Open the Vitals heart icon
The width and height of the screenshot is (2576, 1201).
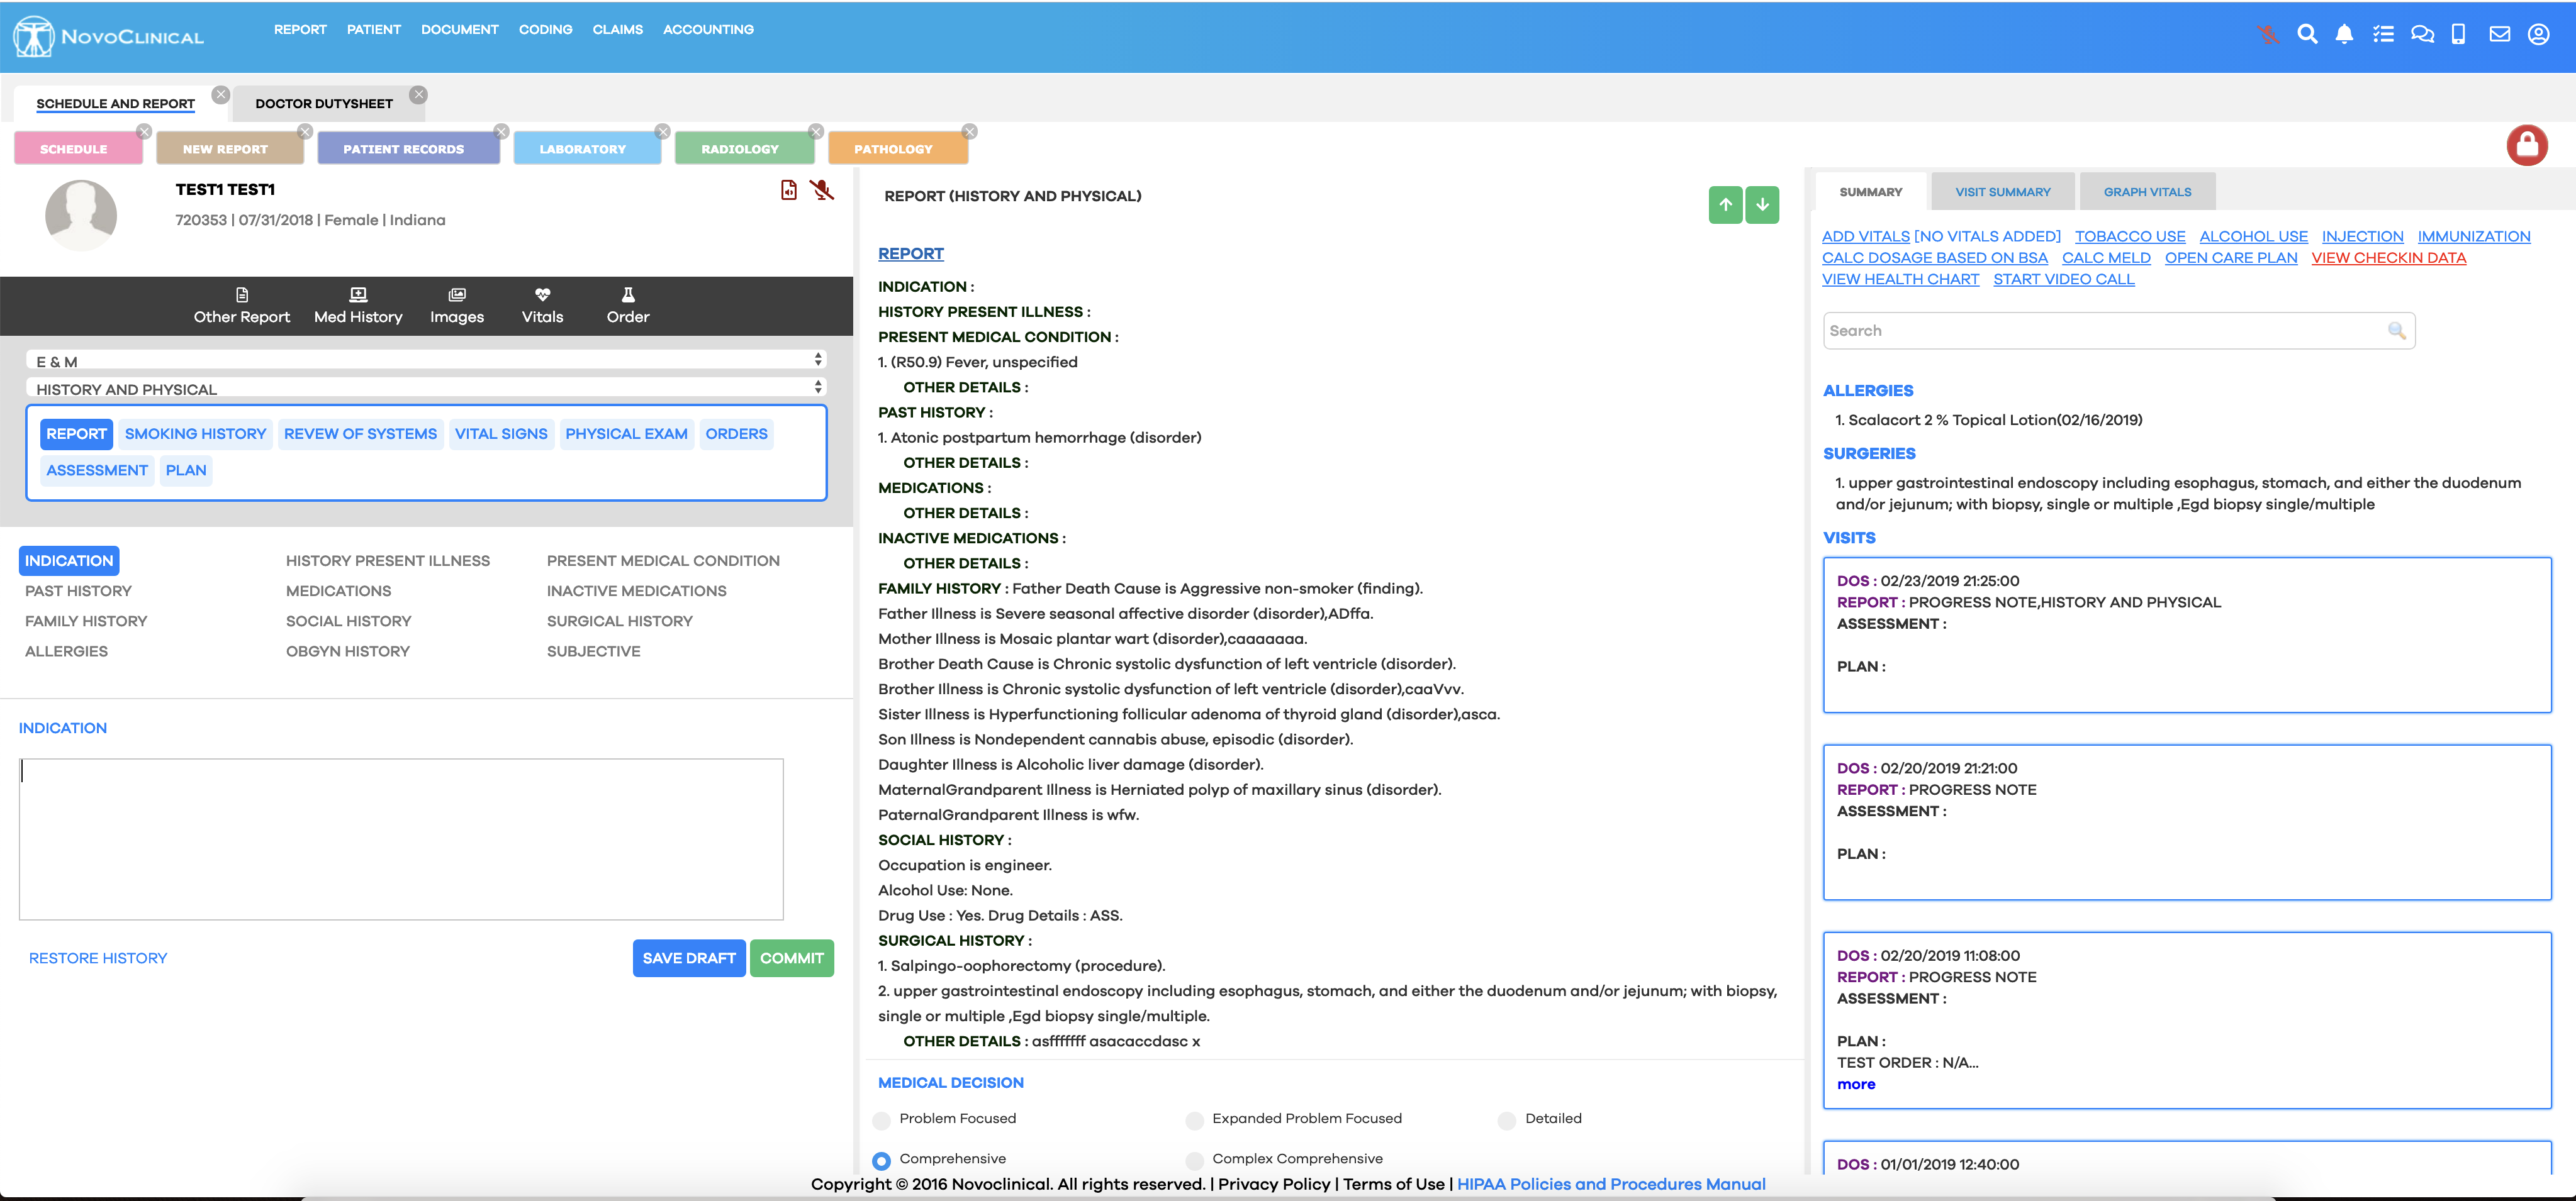tap(542, 295)
